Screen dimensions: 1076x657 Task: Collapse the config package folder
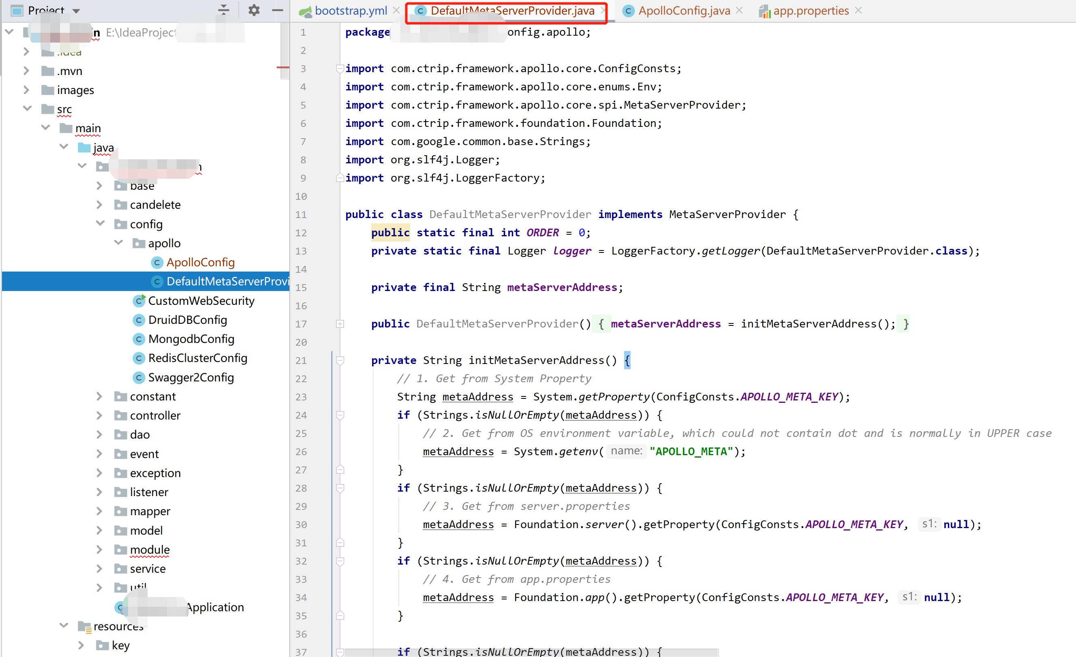[x=101, y=224]
